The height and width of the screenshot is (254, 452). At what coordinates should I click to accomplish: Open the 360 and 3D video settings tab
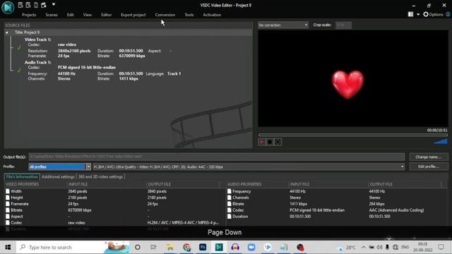coord(100,177)
